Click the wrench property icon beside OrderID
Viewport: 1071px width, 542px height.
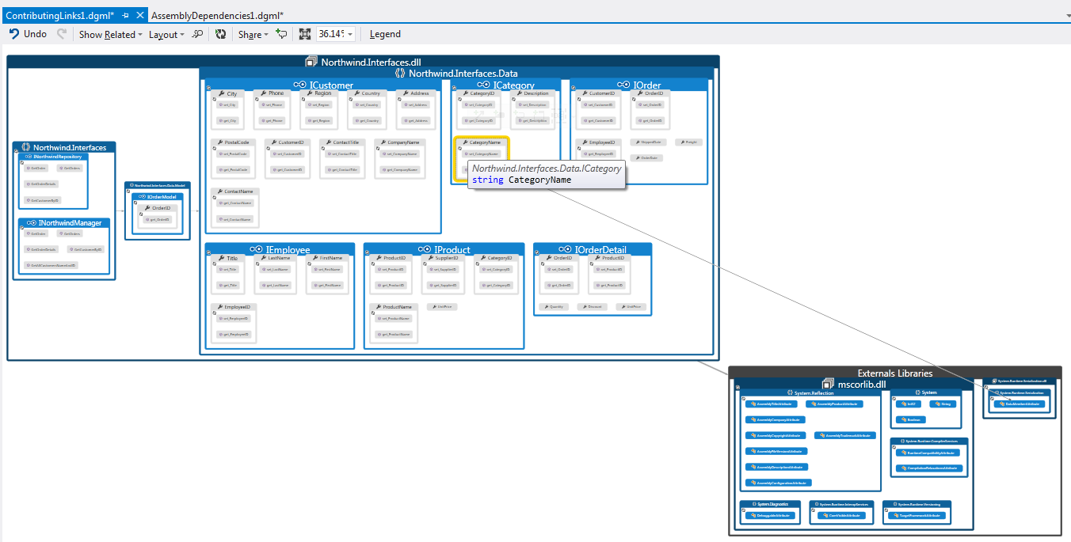coord(148,208)
